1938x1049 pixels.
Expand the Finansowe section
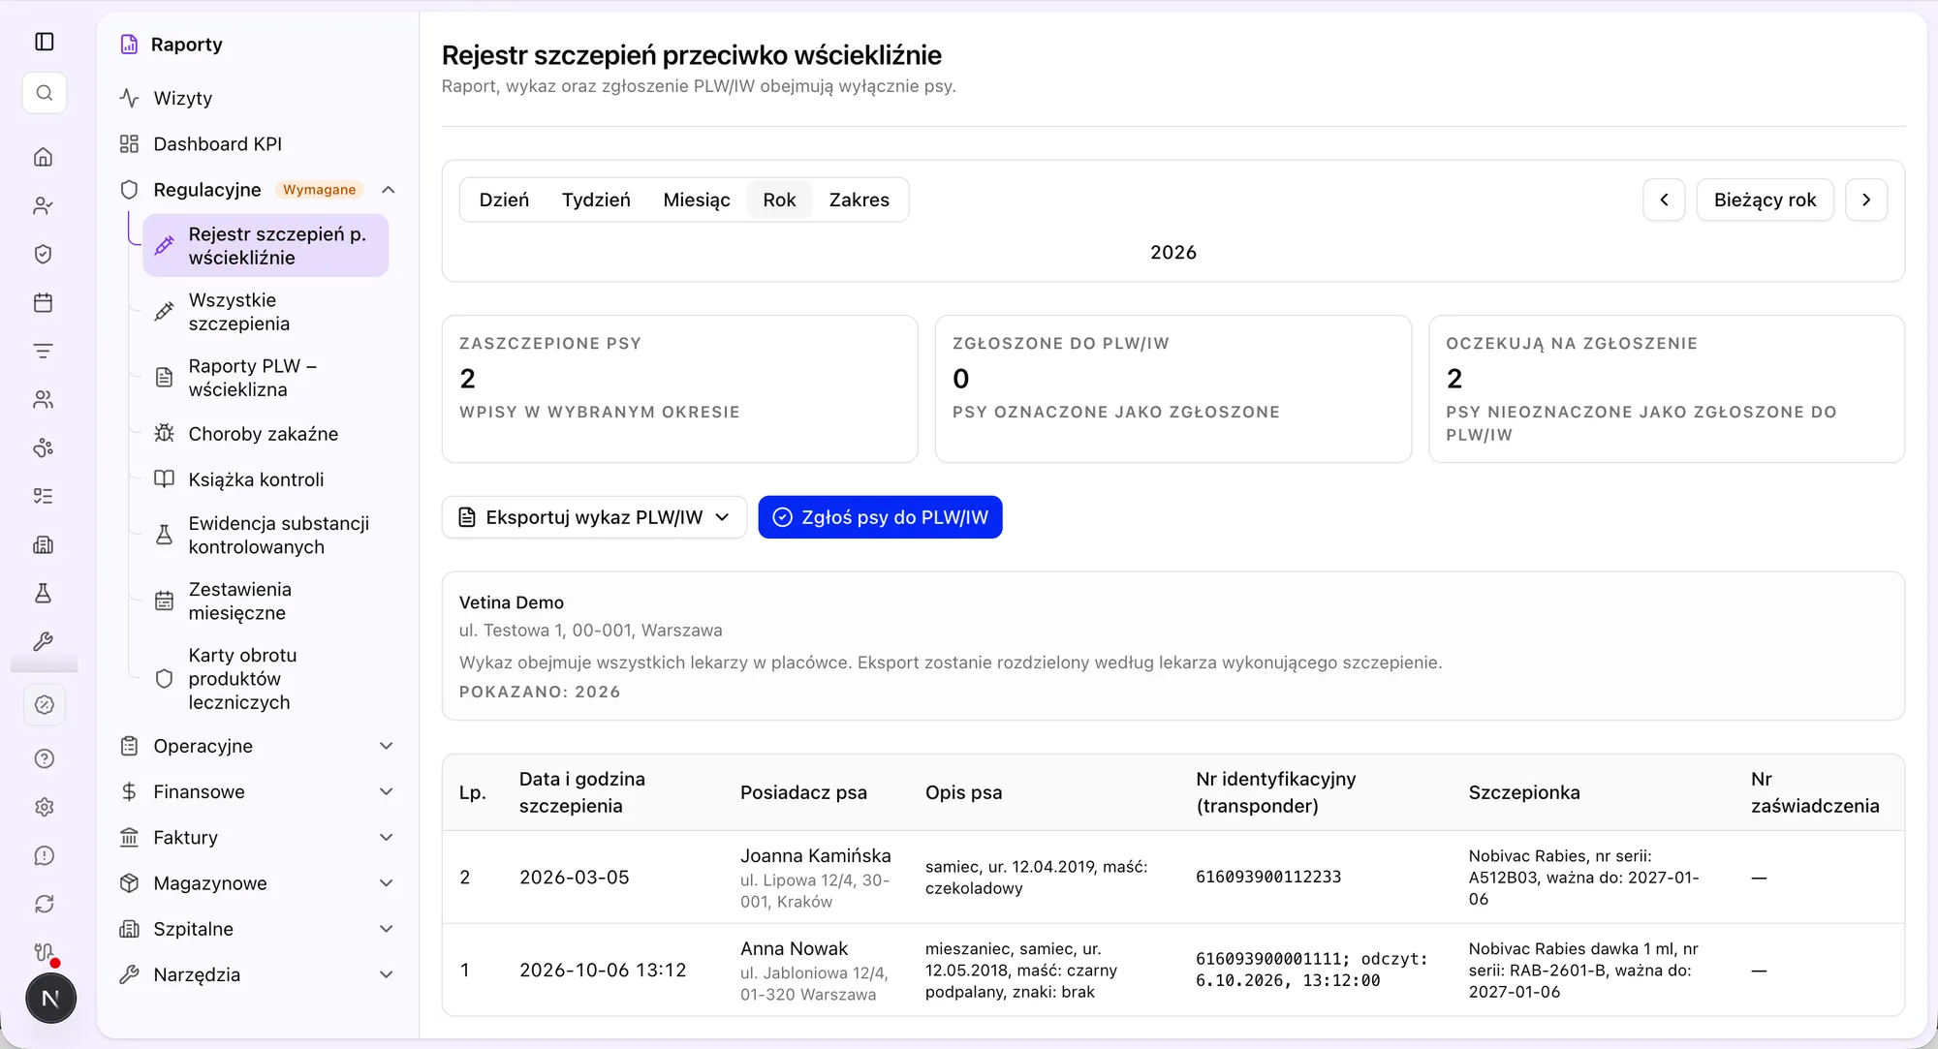click(x=386, y=791)
